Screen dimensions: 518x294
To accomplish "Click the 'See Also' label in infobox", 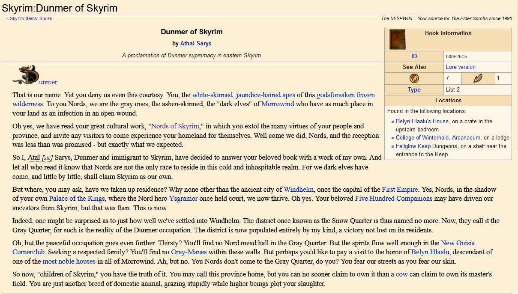I will click(x=414, y=67).
